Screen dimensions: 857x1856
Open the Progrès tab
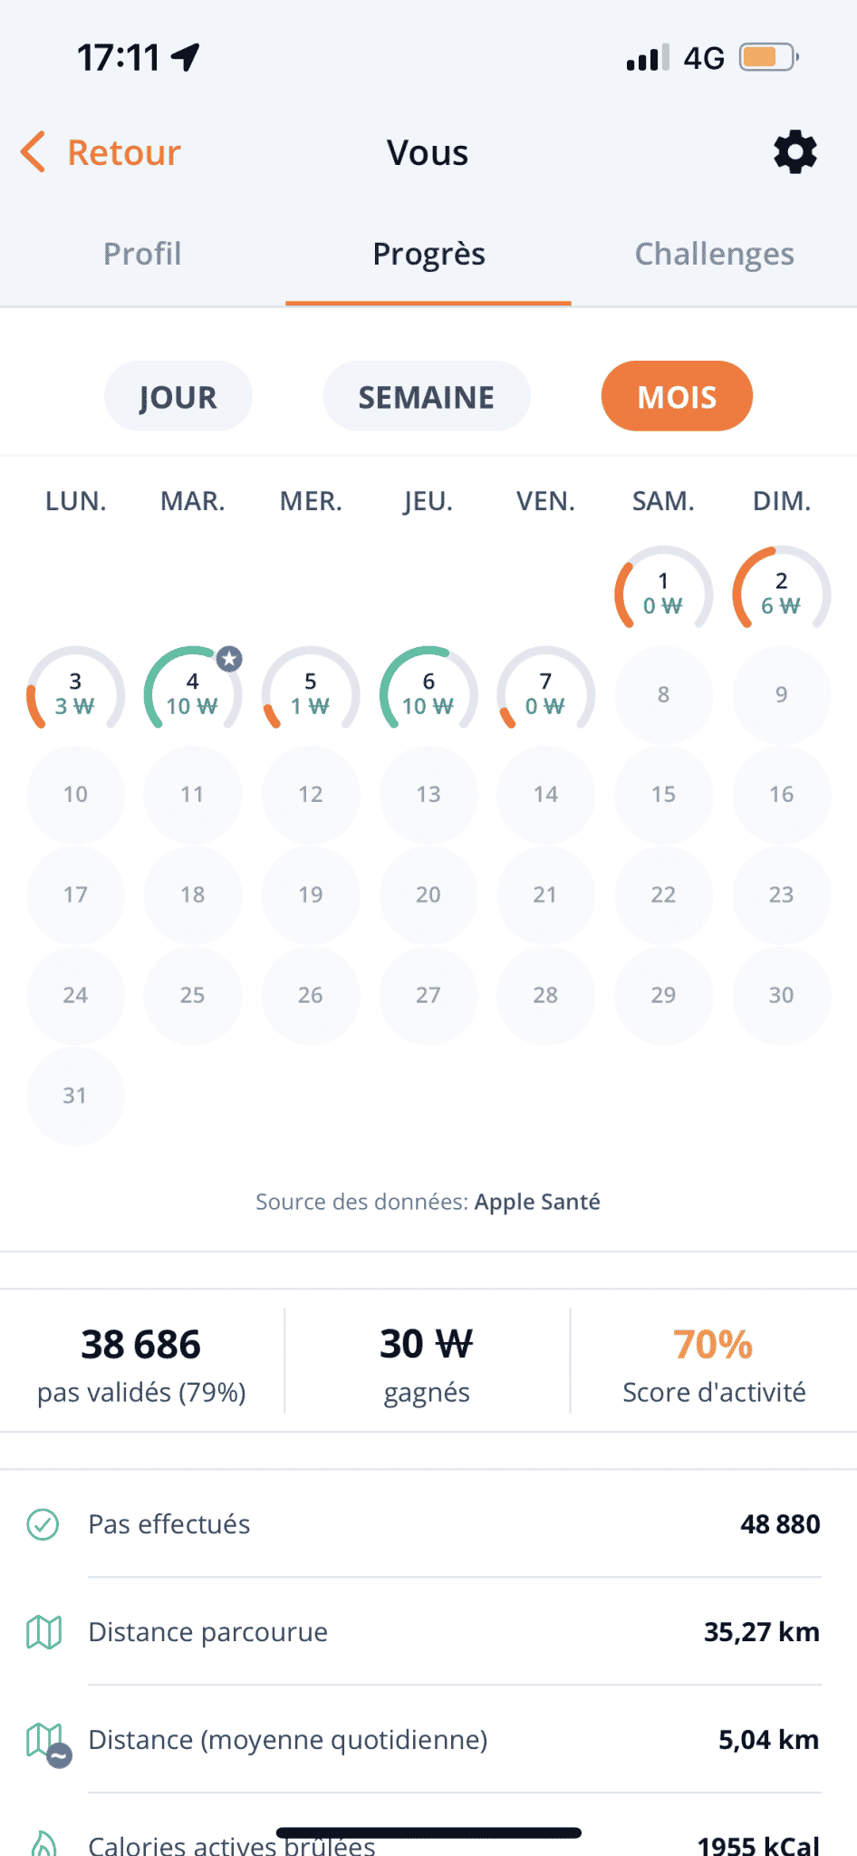(428, 254)
